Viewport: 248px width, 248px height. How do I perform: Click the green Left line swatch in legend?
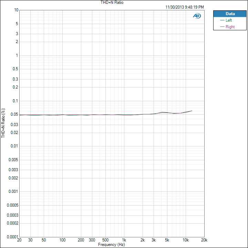pos(222,20)
